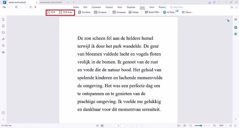Viewport: 239px width, 128px height.
Task: Open the bookmarks panel
Action: (x=3, y=26)
